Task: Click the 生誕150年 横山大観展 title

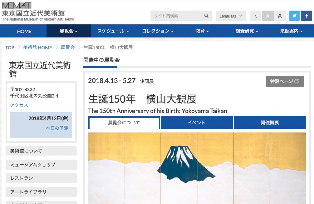Action: point(142,99)
